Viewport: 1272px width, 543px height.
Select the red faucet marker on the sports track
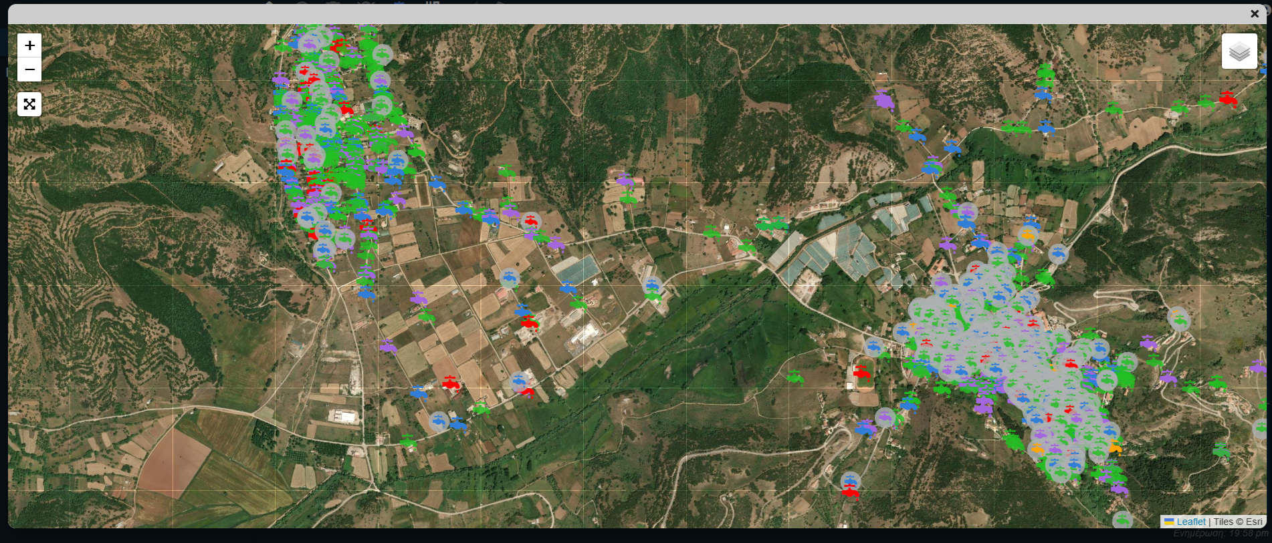pyautogui.click(x=862, y=371)
